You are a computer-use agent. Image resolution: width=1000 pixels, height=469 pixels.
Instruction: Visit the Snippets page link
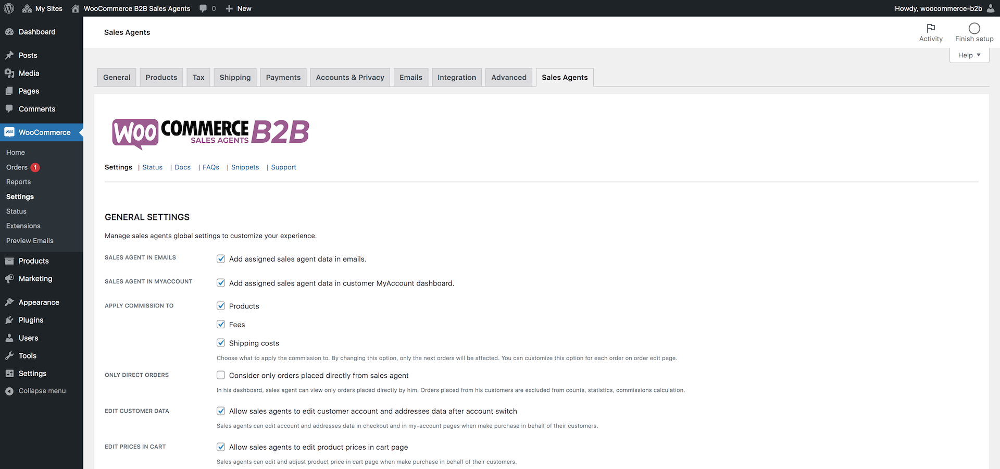tap(245, 167)
